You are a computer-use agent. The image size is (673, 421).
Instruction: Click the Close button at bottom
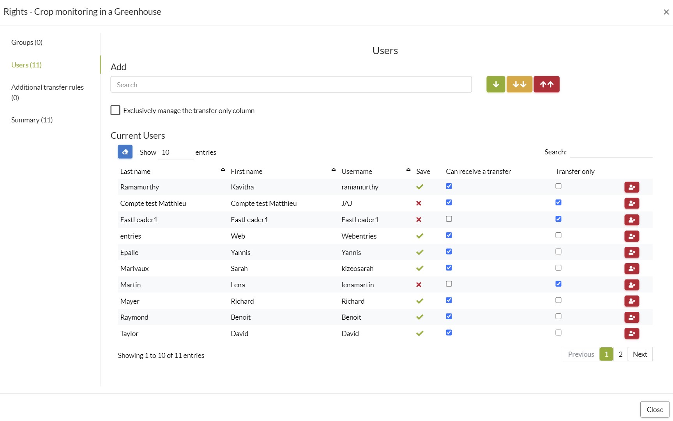[655, 409]
